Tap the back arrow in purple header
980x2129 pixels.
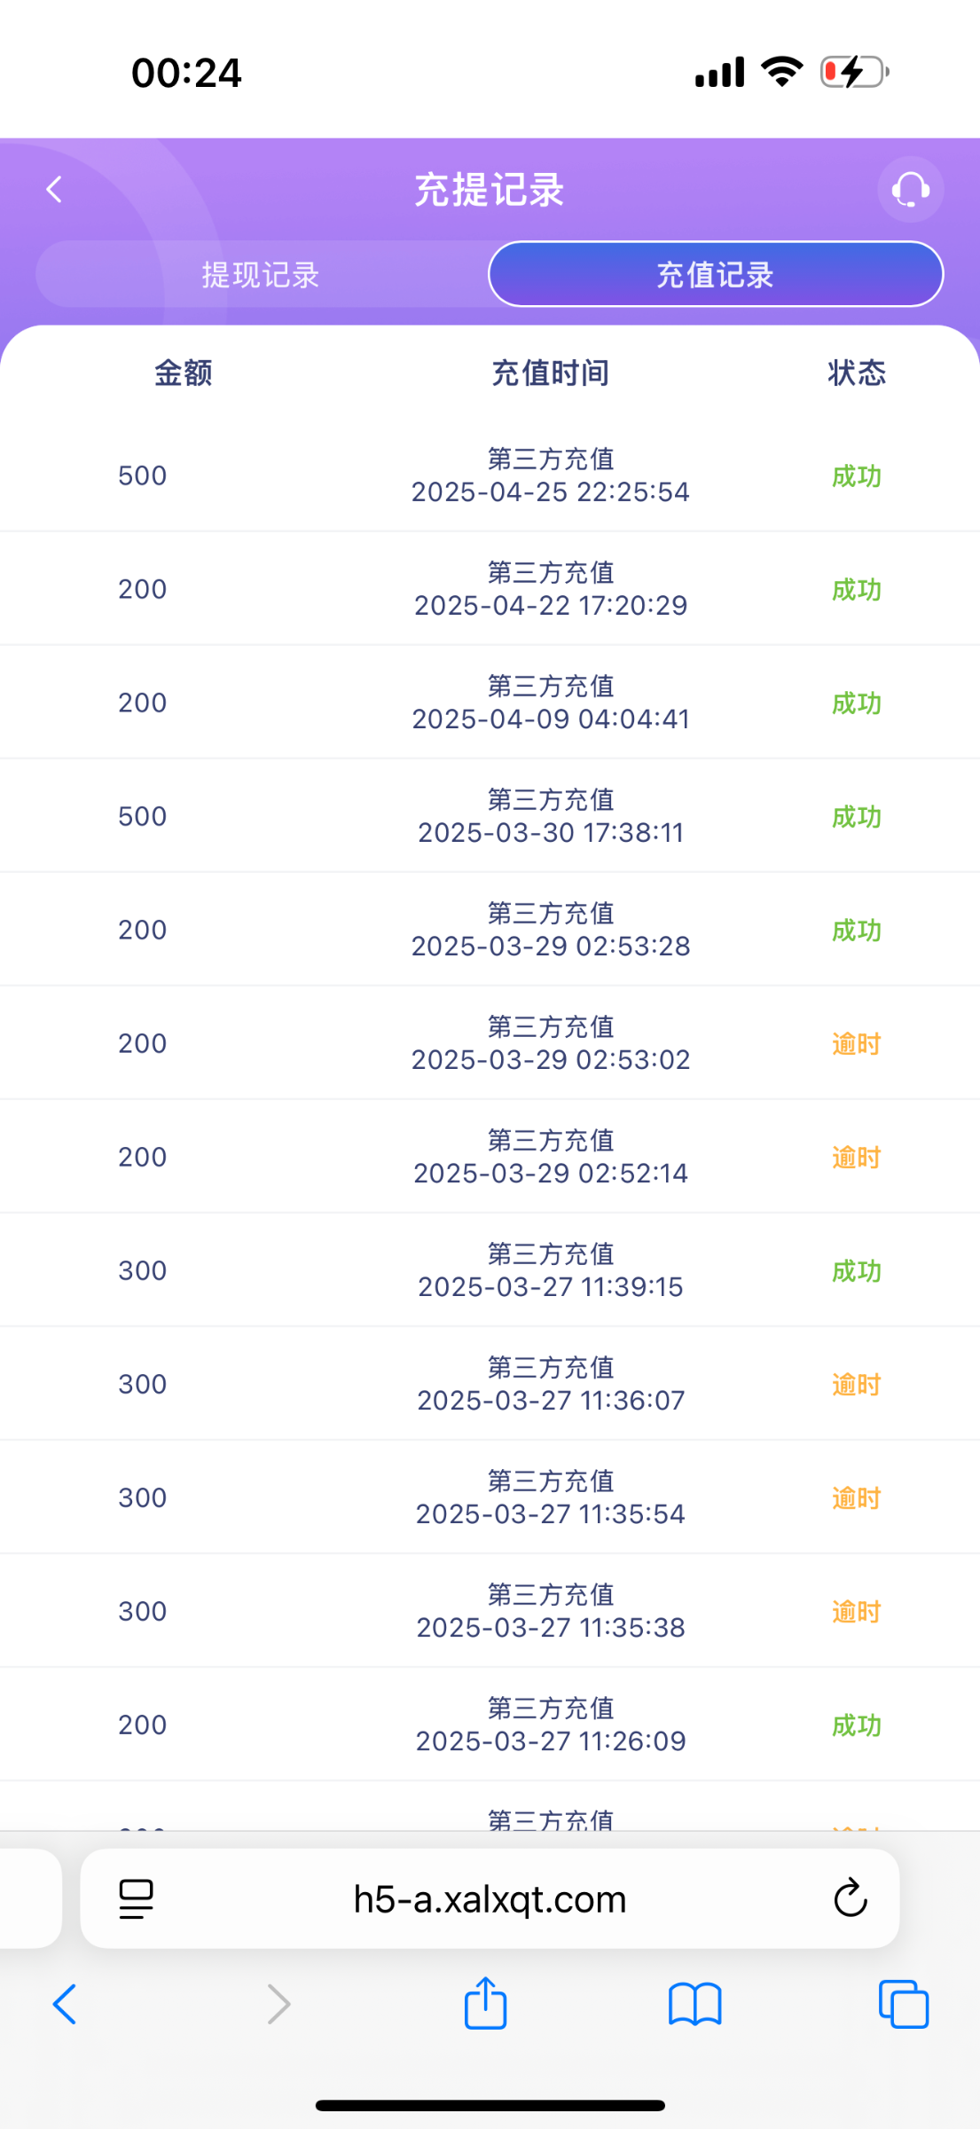(54, 189)
